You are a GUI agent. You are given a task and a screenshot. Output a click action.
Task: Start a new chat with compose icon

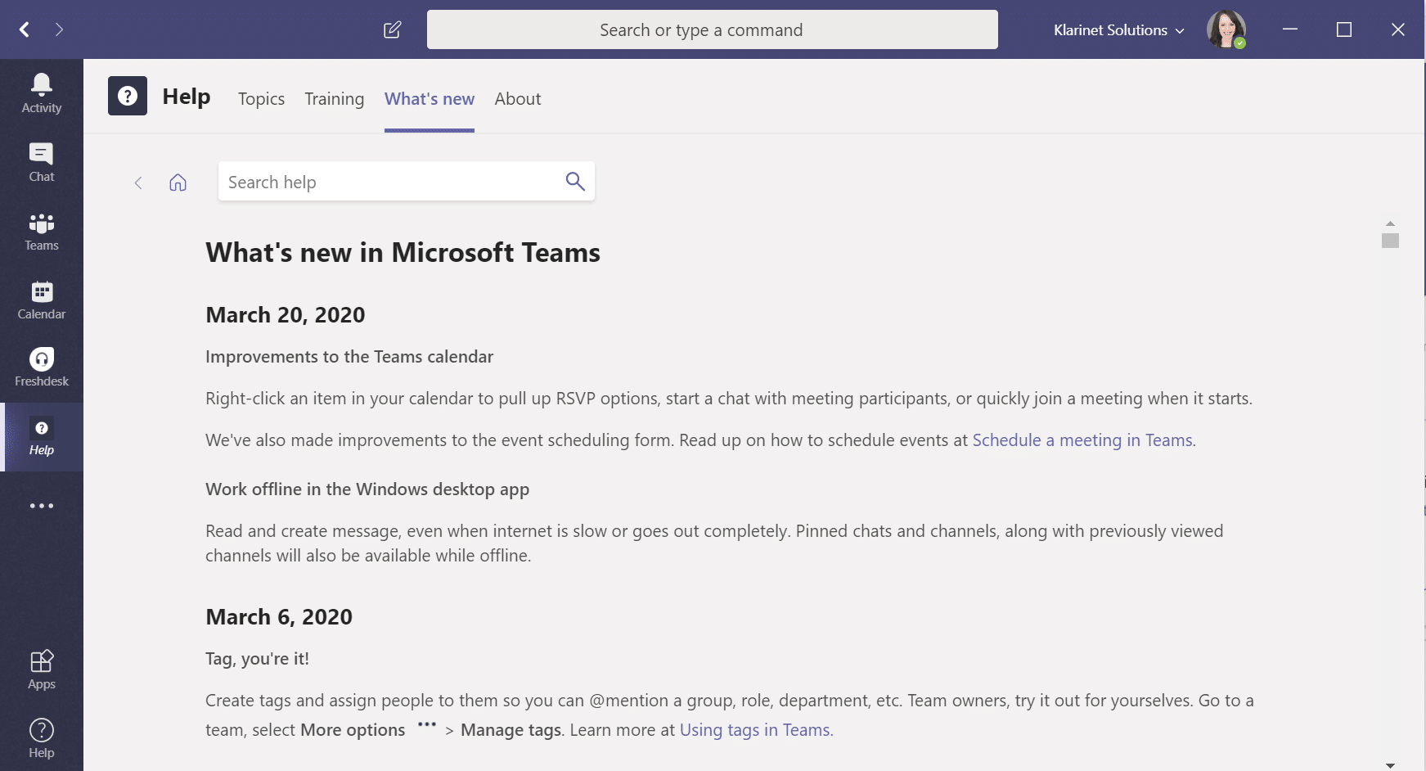393,29
